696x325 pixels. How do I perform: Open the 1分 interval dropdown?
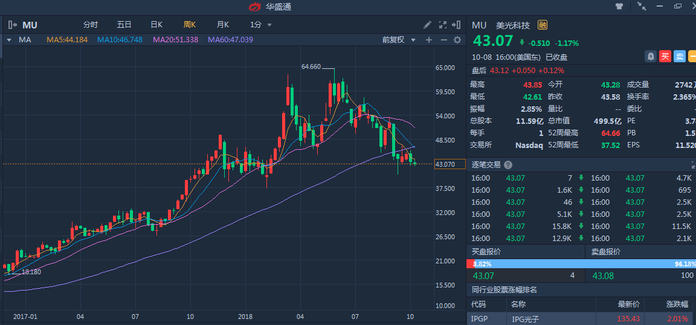coord(261,25)
